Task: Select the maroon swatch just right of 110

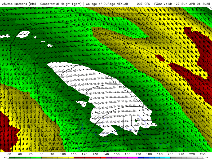Action: pyautogui.click(x=76, y=158)
